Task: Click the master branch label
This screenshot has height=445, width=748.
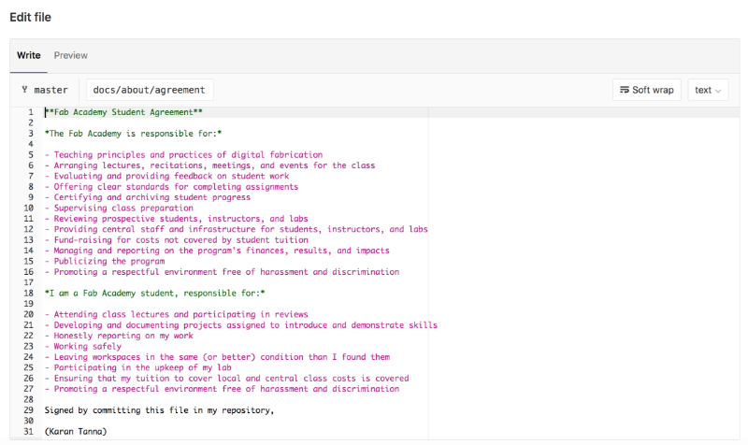Action: [x=51, y=90]
